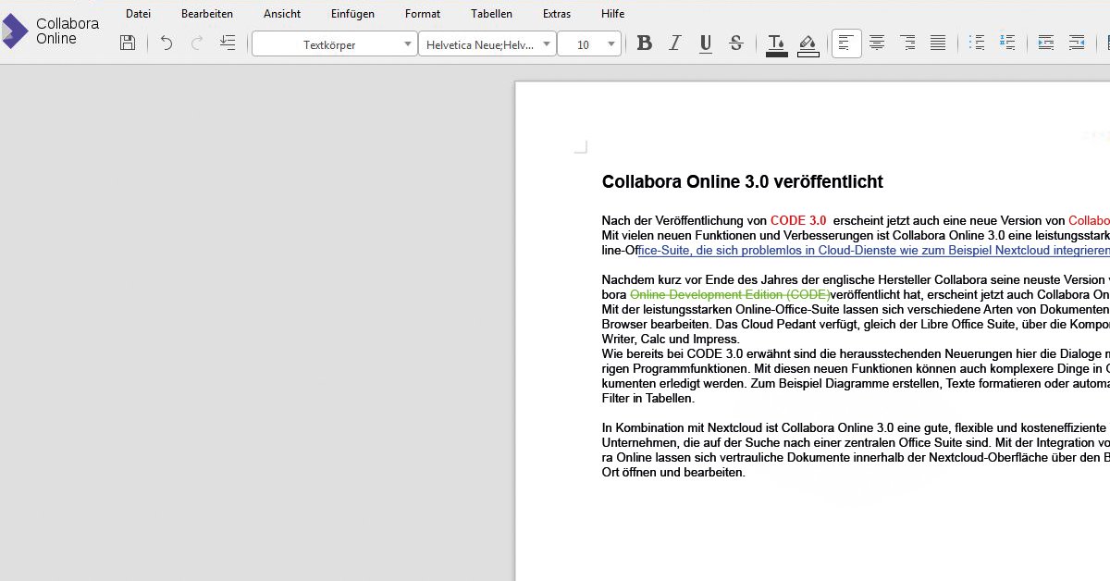Click the text 'Nach der Veröffentlichung von'
The height and width of the screenshot is (581, 1110).
(684, 220)
